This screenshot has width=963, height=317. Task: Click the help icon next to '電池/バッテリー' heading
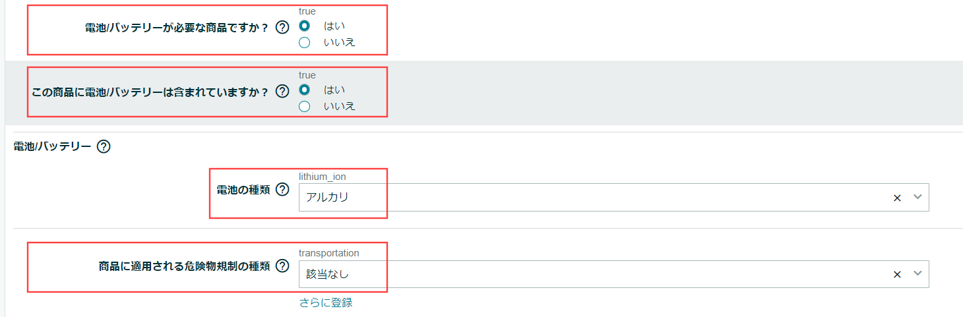[103, 146]
